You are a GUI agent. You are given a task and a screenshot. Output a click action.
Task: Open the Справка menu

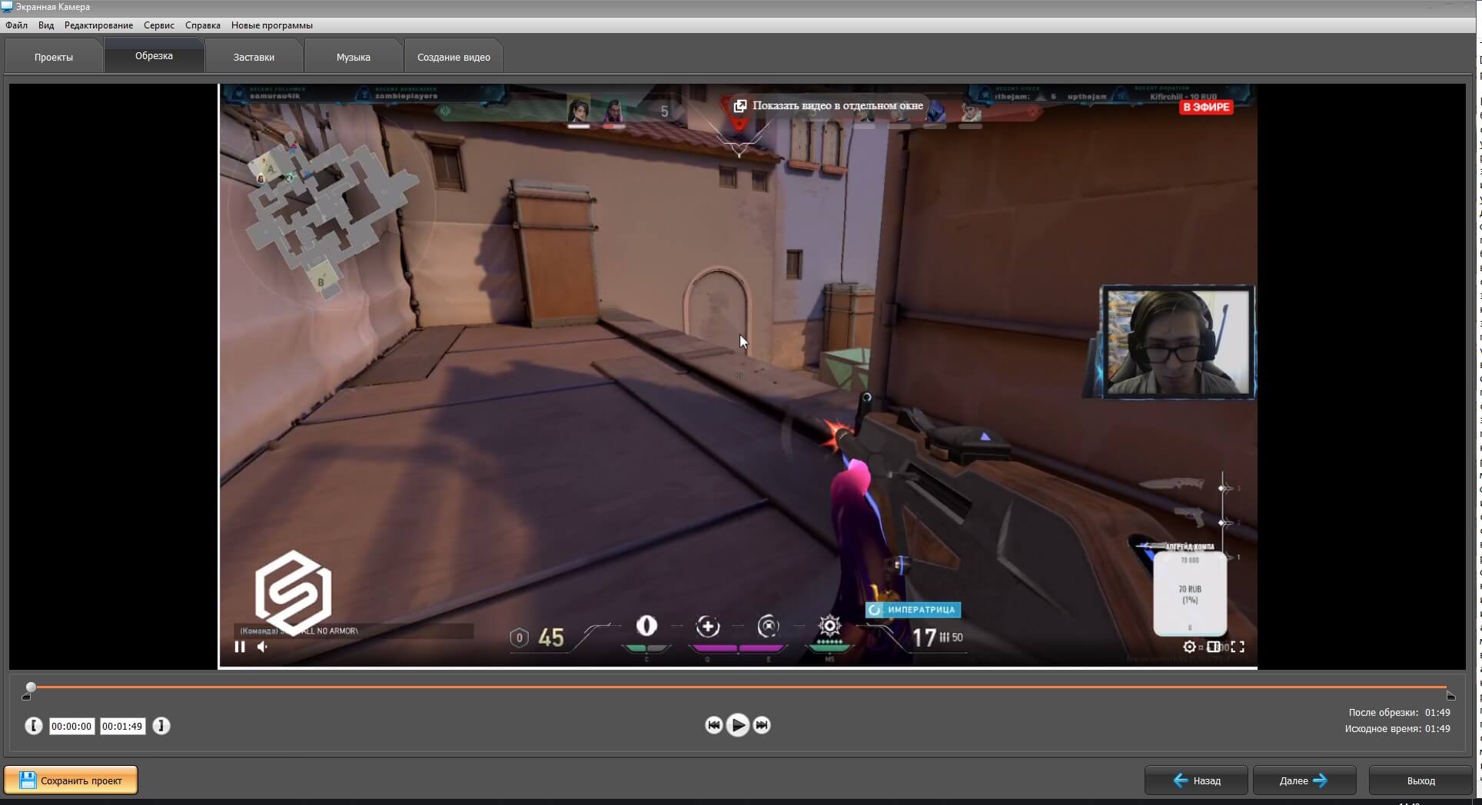[203, 25]
